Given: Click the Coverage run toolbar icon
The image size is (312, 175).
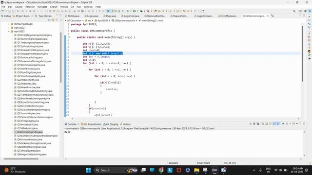Looking at the screenshot, I should [x=141, y=11].
